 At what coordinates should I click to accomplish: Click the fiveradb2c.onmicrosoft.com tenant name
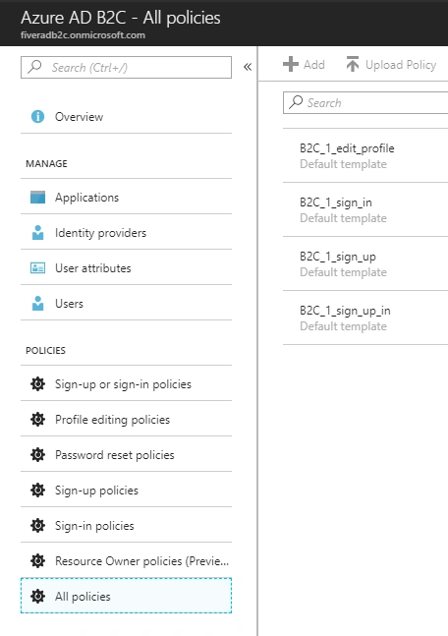[x=83, y=35]
